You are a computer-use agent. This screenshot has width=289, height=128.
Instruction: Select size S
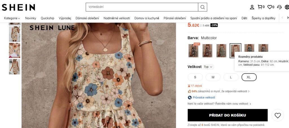tap(195, 77)
